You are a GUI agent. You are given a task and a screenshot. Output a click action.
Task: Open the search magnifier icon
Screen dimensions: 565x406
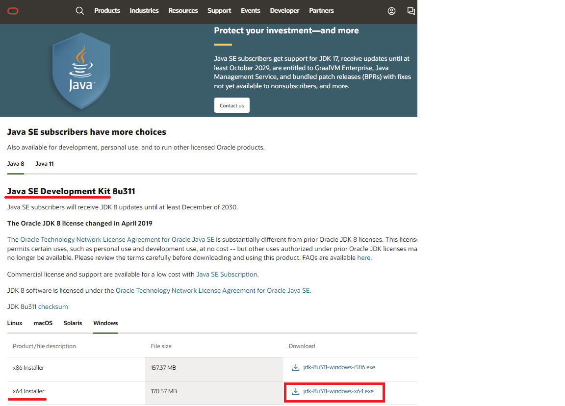click(79, 11)
